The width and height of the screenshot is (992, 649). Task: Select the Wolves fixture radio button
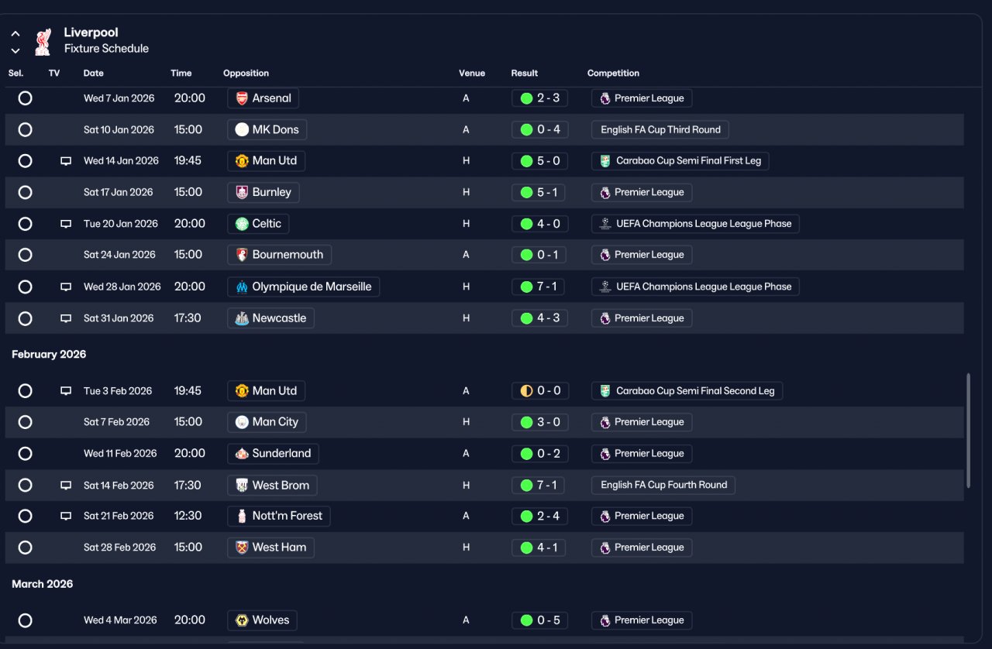25,620
